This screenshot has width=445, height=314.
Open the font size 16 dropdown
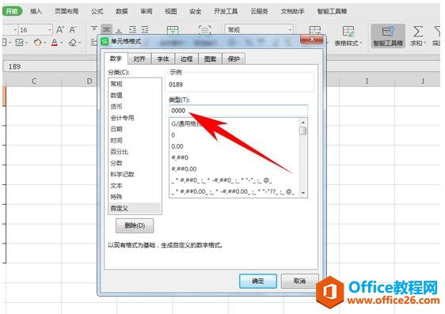49,29
